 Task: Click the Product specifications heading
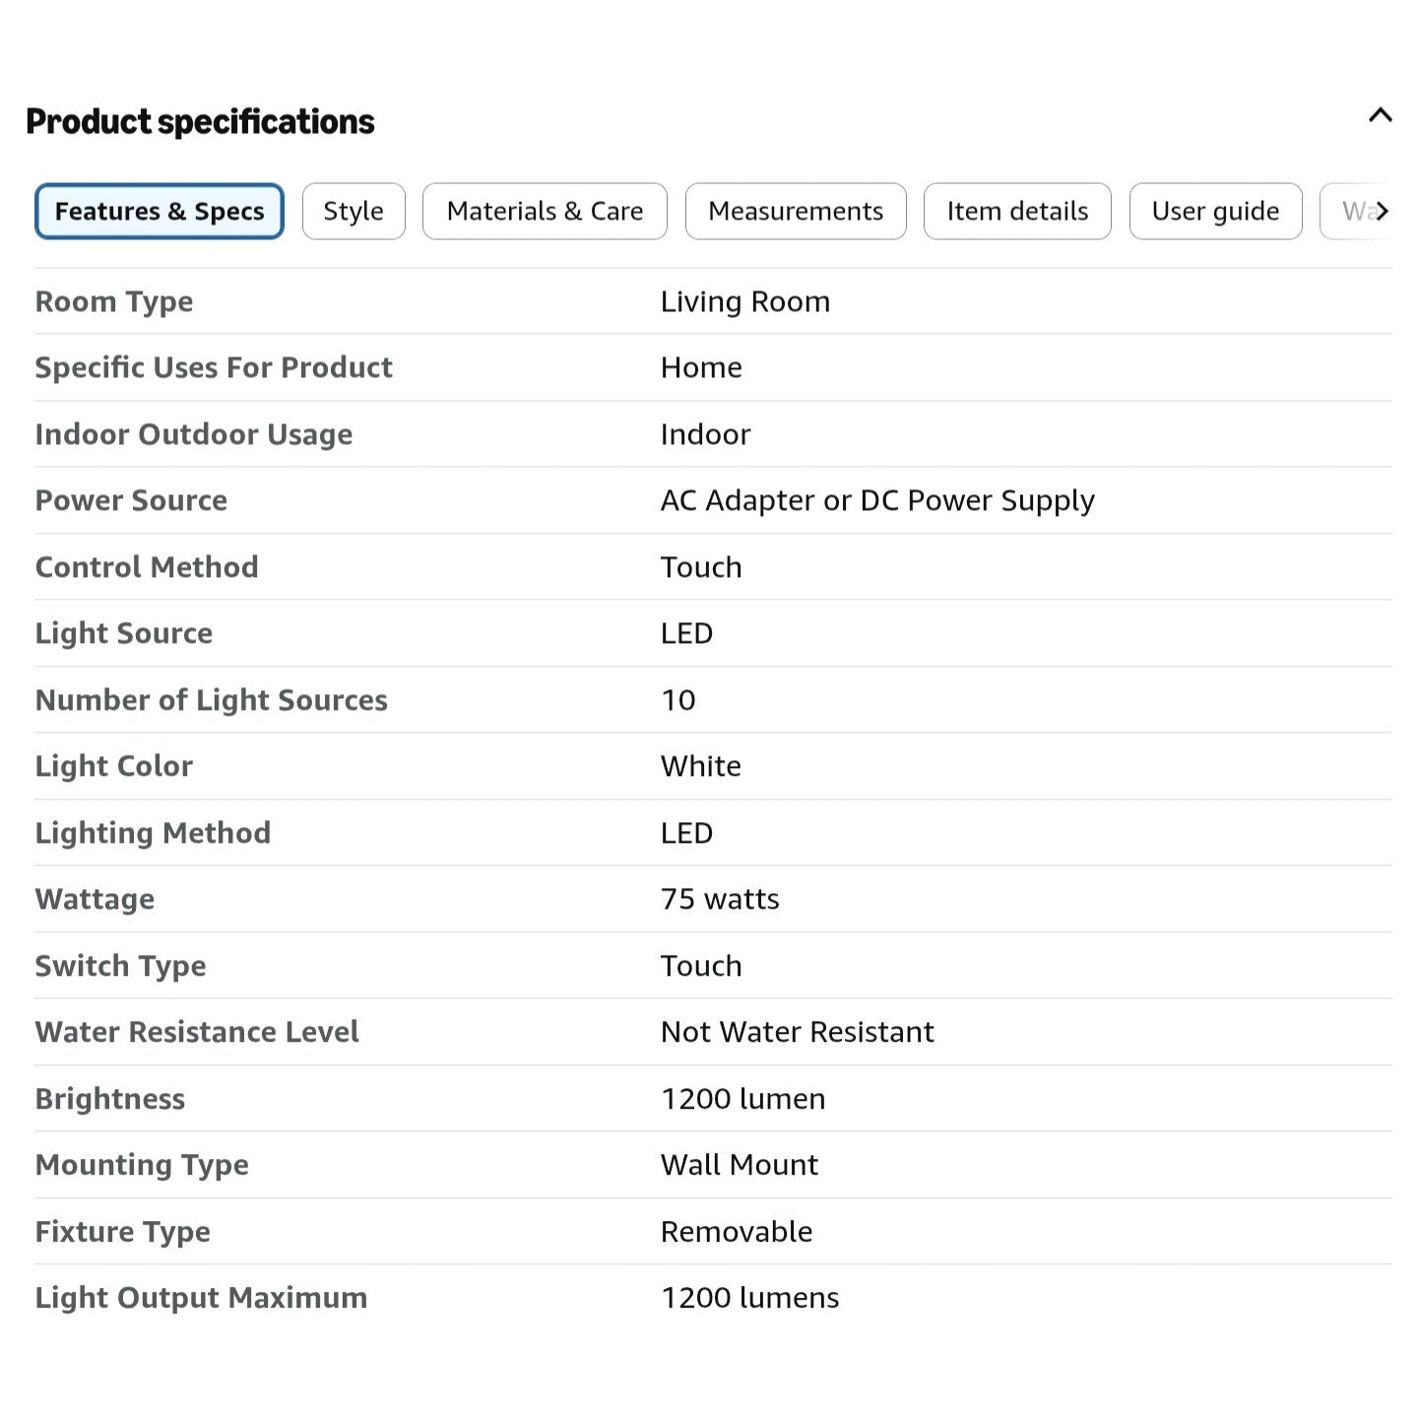coord(200,121)
